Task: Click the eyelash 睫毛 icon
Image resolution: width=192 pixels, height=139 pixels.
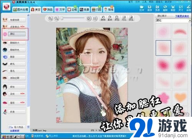Action: coord(5,64)
